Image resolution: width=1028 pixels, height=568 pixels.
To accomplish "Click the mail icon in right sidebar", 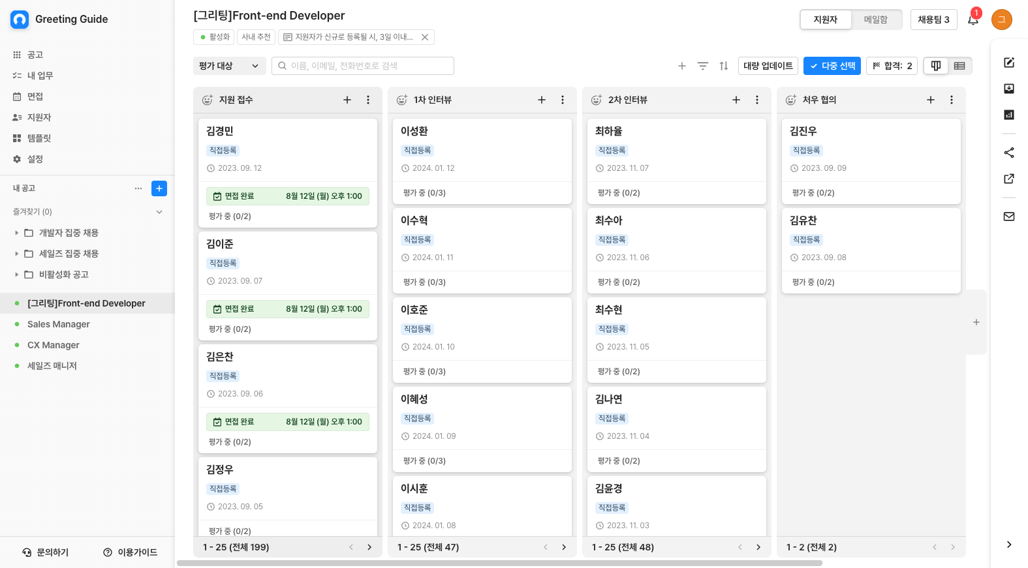I will 1009,217.
